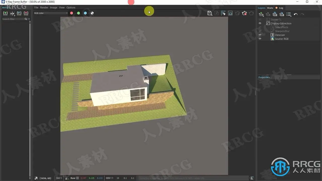Toggle the blue channel view
Screen dimensions: 322x181
click(x=85, y=13)
